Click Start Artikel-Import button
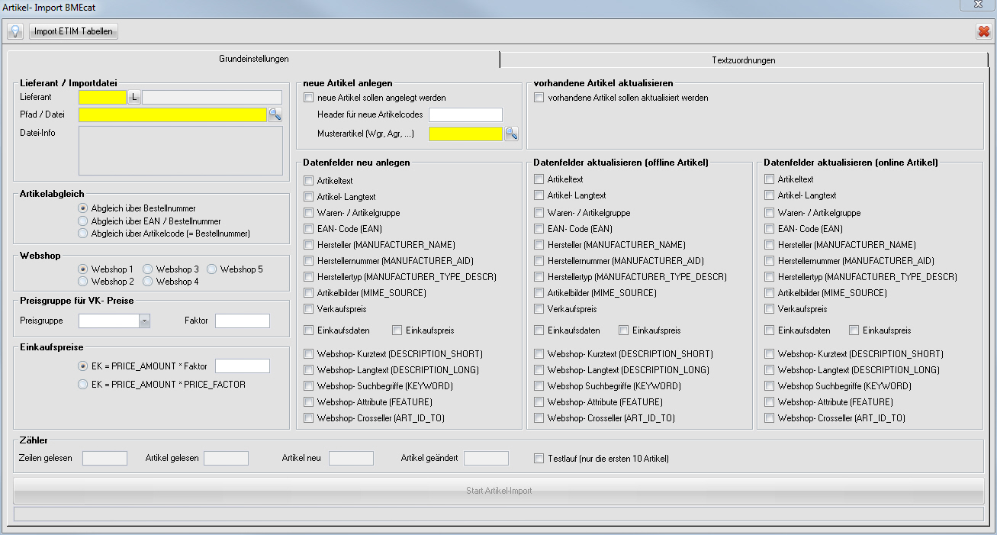Viewport: 997px width, 535px height. pos(499,491)
